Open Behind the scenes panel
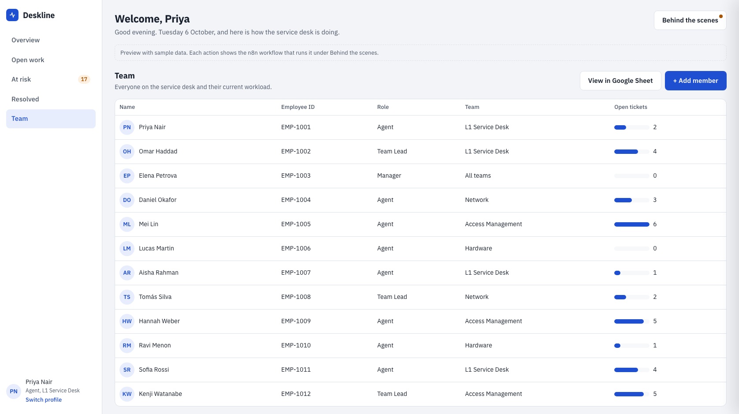 point(690,20)
